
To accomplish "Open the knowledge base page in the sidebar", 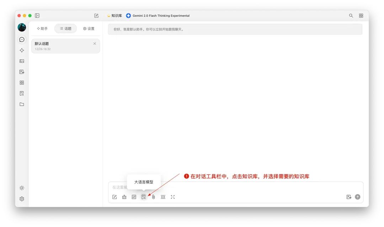I will (22, 94).
